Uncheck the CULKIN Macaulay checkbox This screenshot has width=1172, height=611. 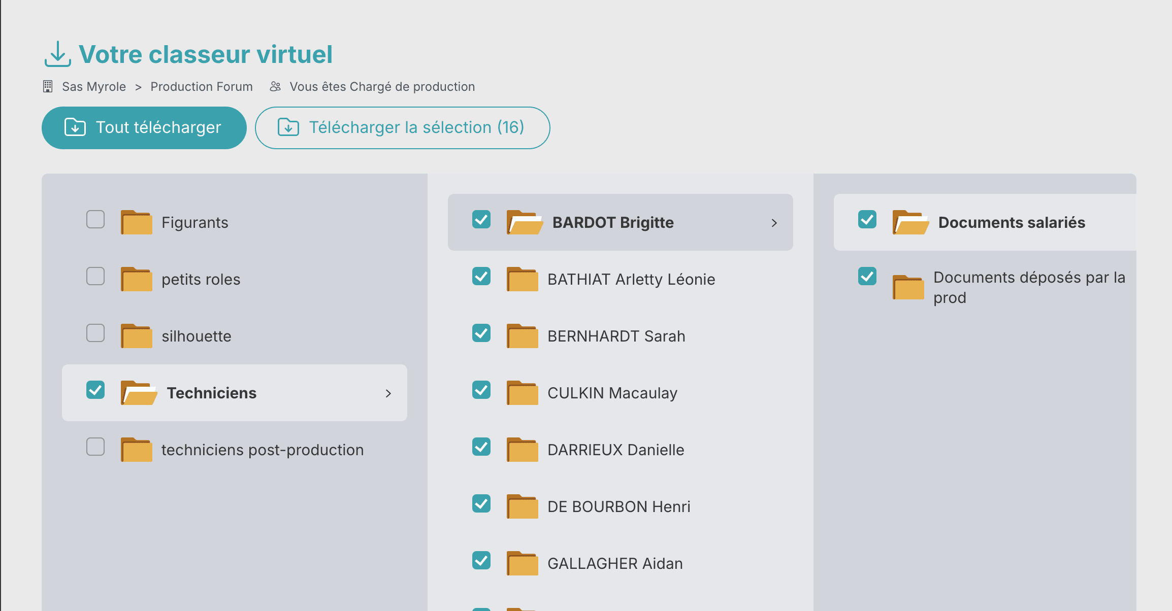coord(481,390)
